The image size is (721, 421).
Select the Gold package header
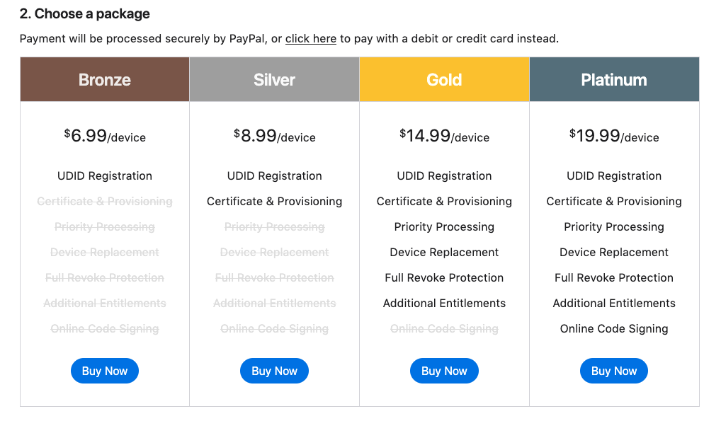click(444, 80)
